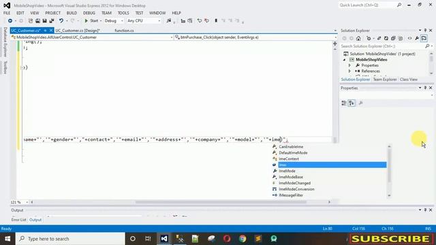
Task: Open the WINDOW menu
Action: 157,13
